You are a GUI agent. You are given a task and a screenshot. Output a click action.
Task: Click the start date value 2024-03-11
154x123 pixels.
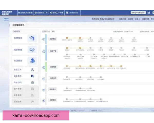(129, 32)
